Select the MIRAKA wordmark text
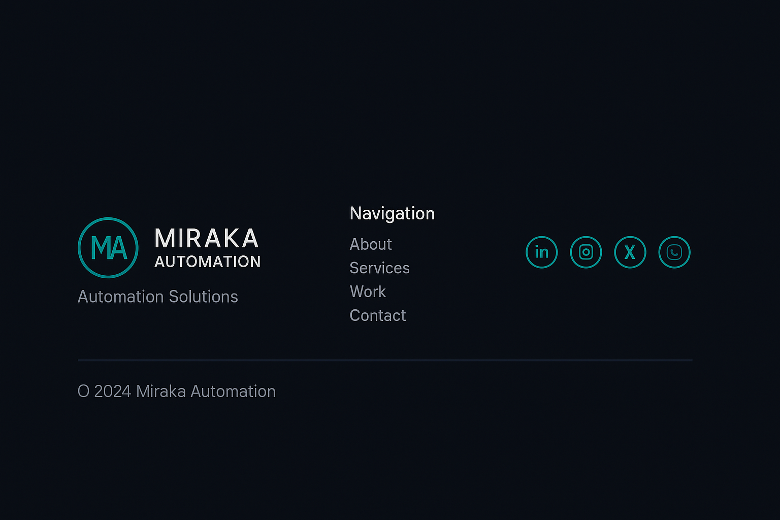Viewport: 780px width, 520px height. pyautogui.click(x=207, y=238)
